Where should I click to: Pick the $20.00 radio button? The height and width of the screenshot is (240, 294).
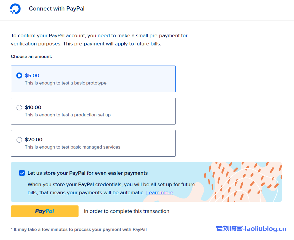[x=19, y=140]
